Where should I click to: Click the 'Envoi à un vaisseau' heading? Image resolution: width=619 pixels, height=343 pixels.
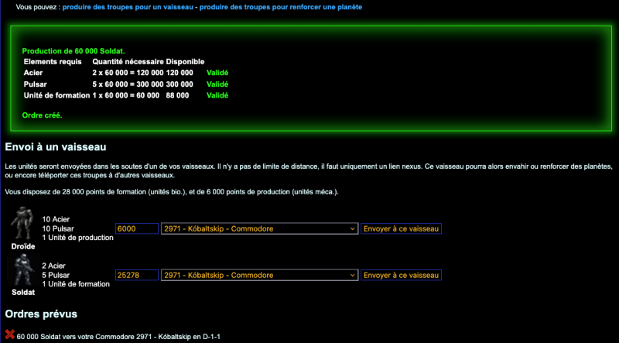coord(56,147)
